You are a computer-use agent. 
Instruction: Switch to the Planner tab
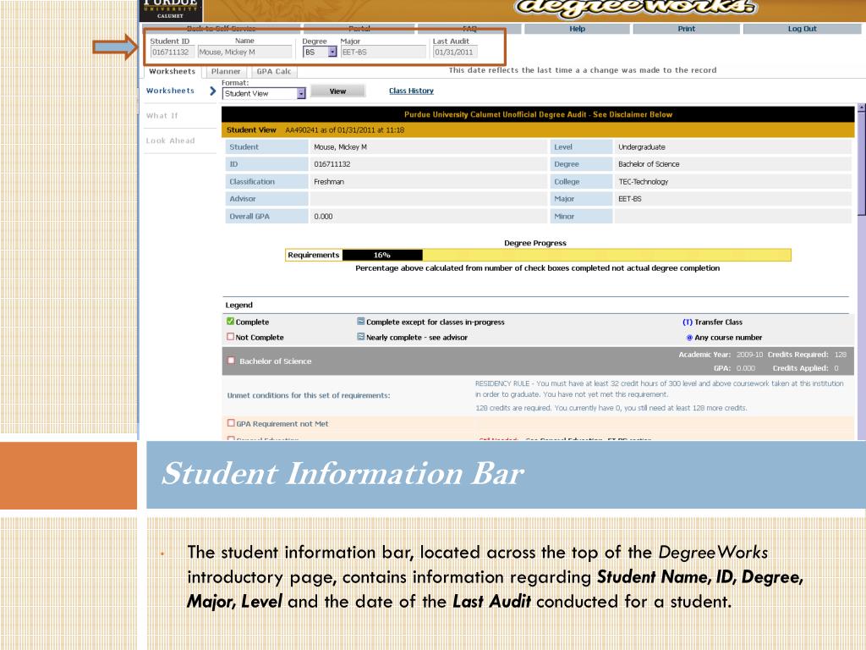pos(226,71)
